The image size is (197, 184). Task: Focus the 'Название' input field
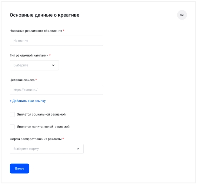tap(57, 41)
